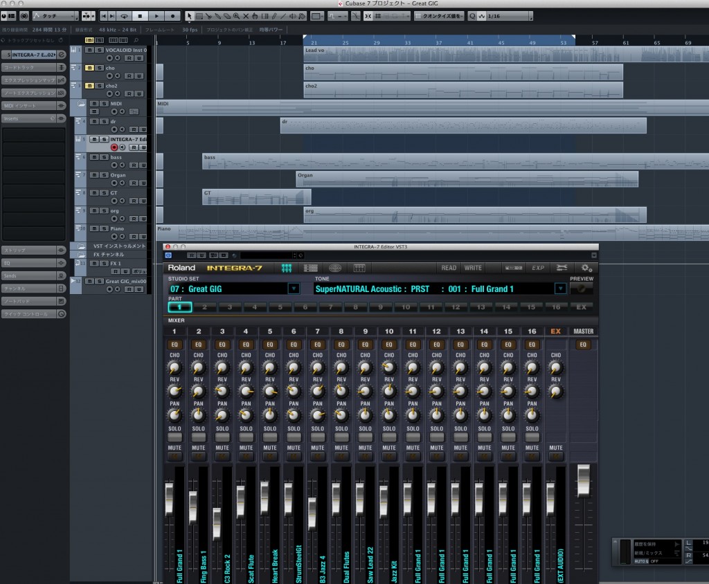
Task: Open INTEGRA-7 settings gear icon
Action: (586, 268)
